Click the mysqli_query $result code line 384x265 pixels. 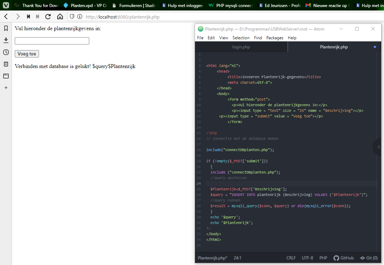pyautogui.click(x=280, y=206)
